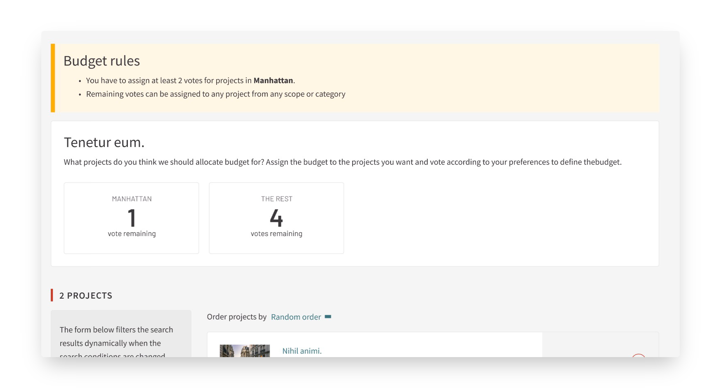Click the 'Order projects by' label
Image resolution: width=721 pixels, height=388 pixels.
(237, 317)
